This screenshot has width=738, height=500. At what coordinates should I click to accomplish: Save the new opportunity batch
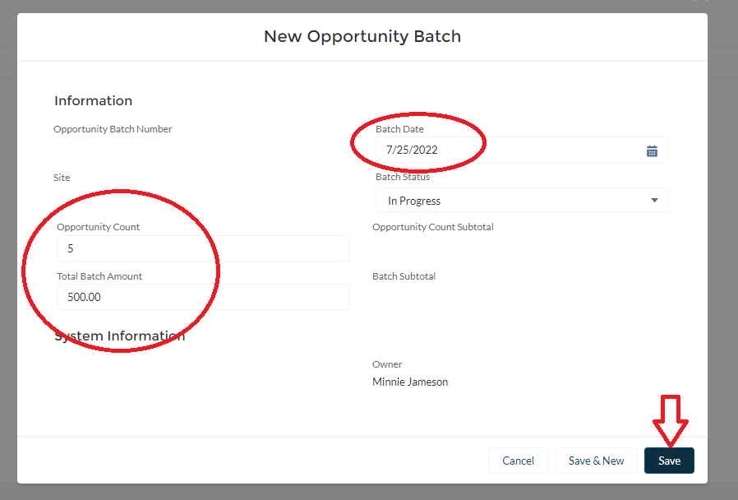coord(669,461)
